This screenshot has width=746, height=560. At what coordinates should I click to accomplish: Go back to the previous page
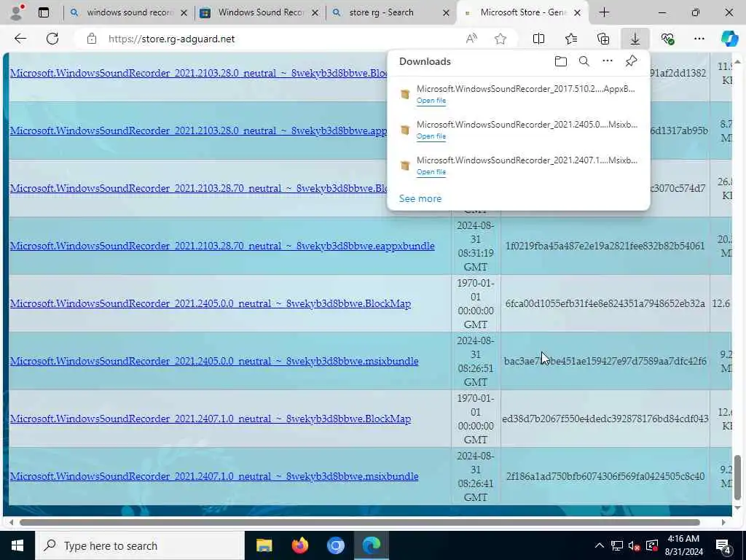pyautogui.click(x=20, y=39)
